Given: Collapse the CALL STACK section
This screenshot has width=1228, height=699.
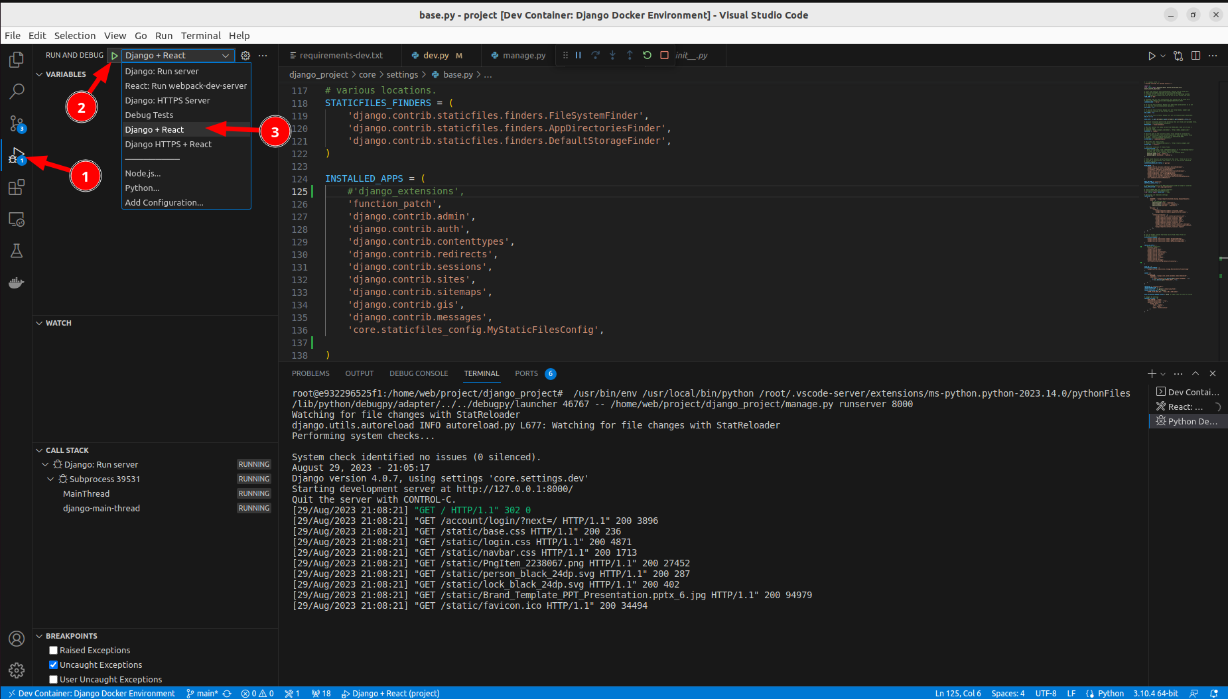Looking at the screenshot, I should [x=39, y=450].
